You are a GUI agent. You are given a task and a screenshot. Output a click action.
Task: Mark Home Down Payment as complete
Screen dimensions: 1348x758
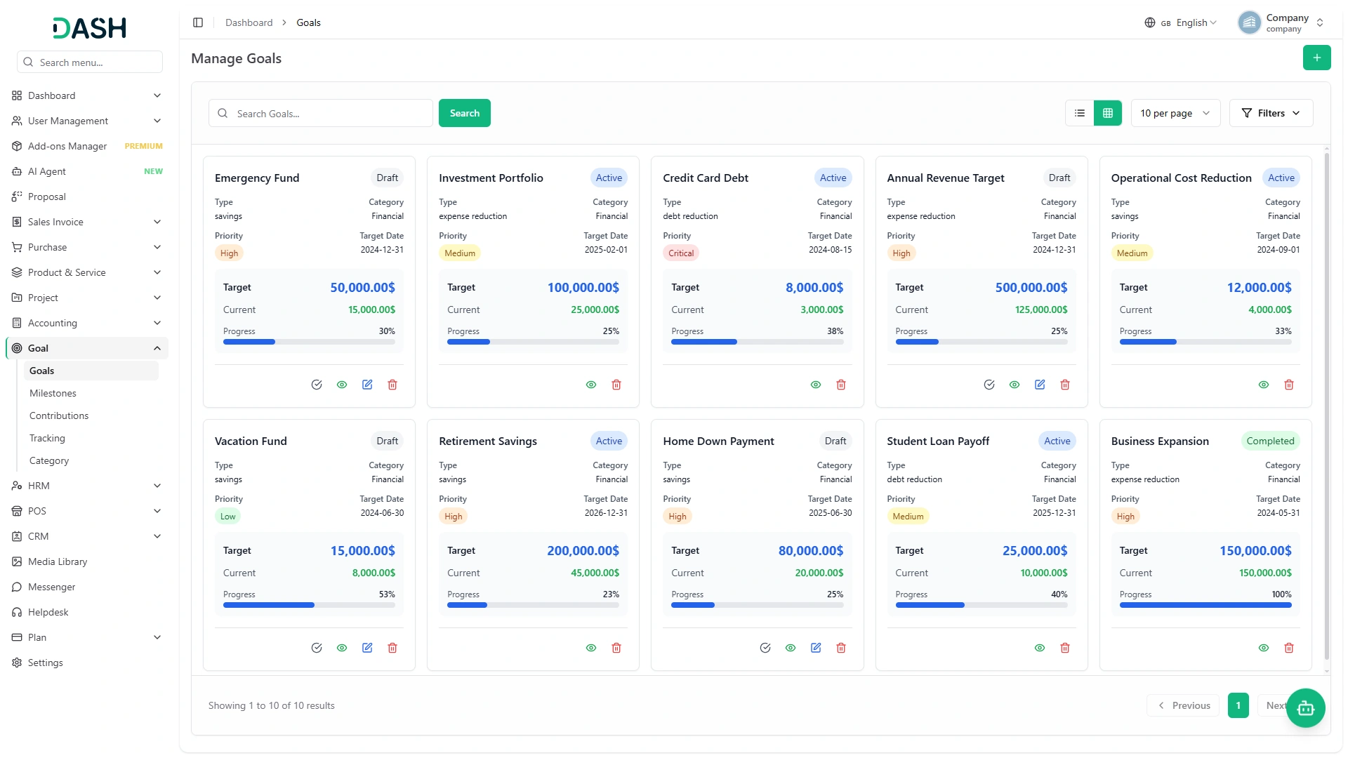click(x=765, y=648)
